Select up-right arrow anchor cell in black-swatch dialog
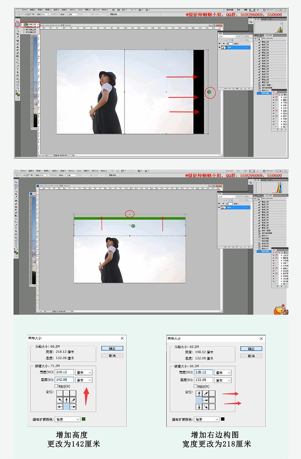This screenshot has height=459, width=301. [205, 393]
